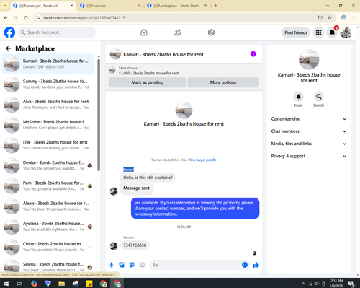The image size is (360, 288).
Task: Click the browser address bar URL
Action: point(84,18)
